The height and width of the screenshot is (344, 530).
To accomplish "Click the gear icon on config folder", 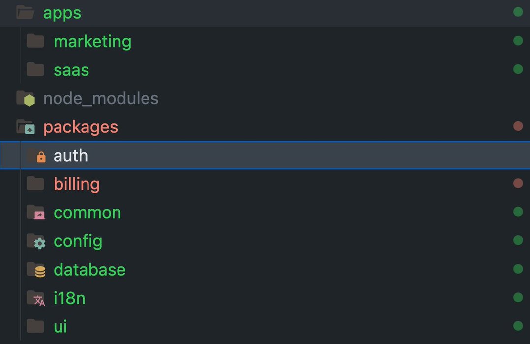I will tap(39, 243).
